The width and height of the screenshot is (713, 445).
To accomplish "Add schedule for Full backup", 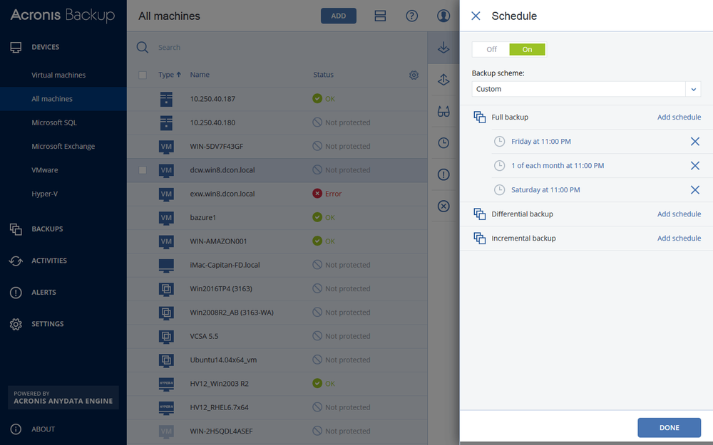I will pos(679,117).
